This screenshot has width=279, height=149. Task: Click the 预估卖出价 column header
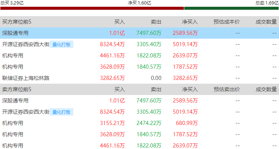coord(227,89)
